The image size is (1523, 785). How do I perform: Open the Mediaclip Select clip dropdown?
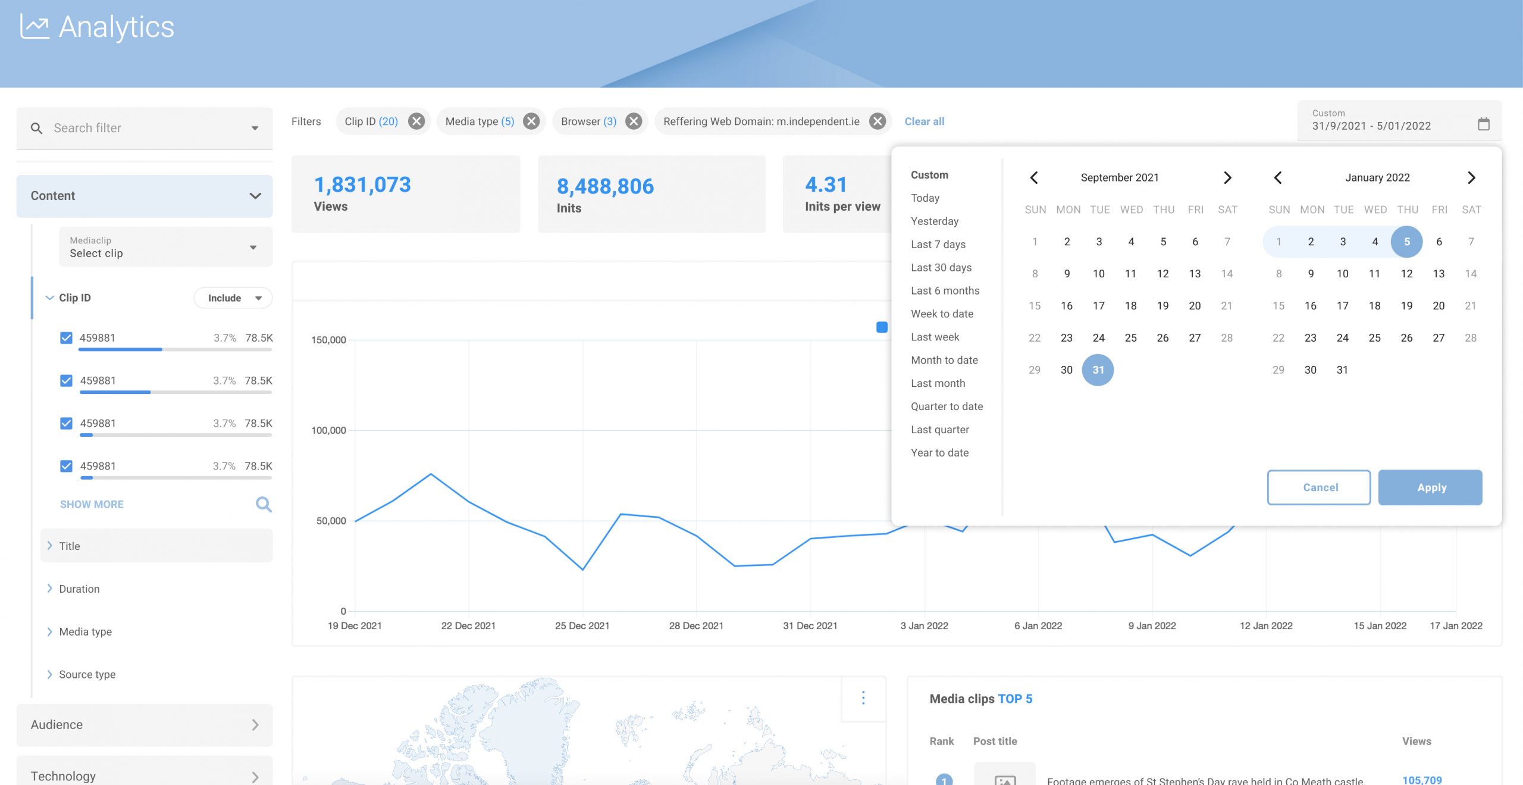(x=165, y=247)
